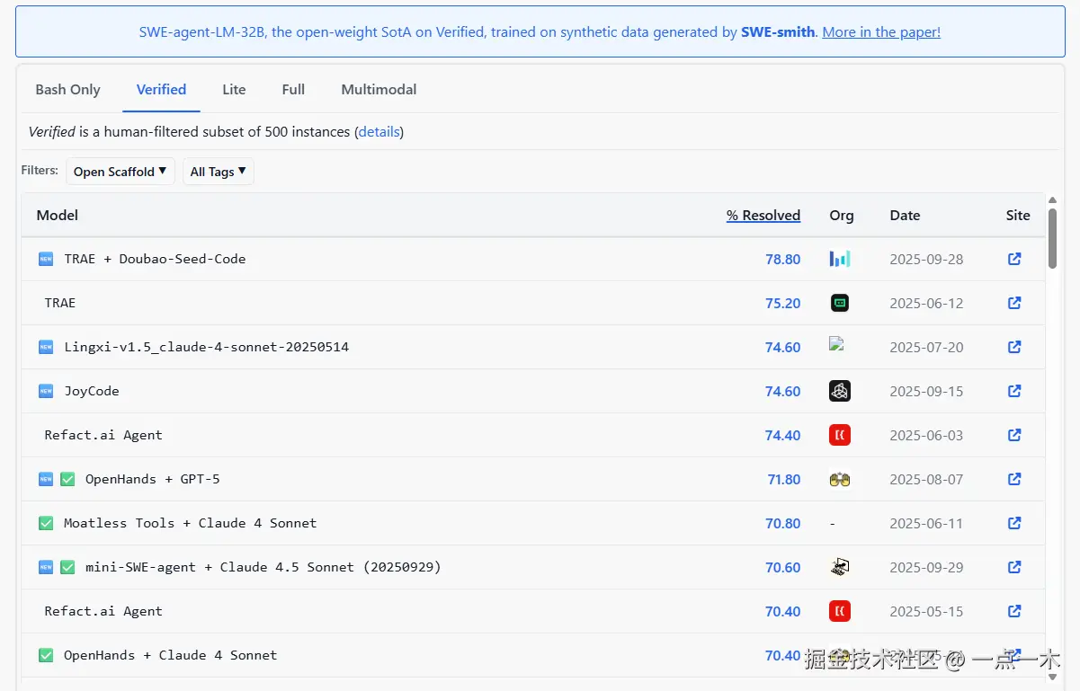1080x691 pixels.
Task: Click the 70.60 score value
Action: point(783,567)
